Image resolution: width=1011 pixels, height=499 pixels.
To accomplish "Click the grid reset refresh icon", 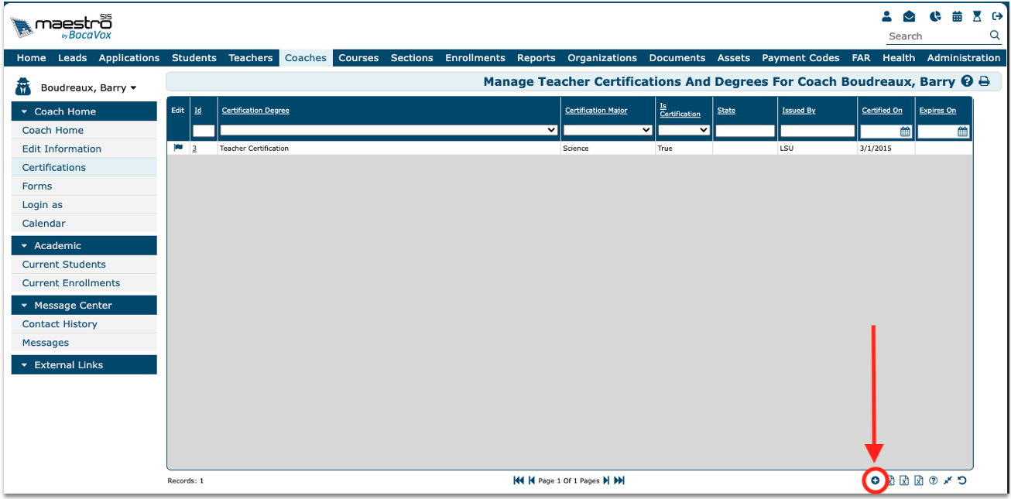I will click(x=962, y=480).
